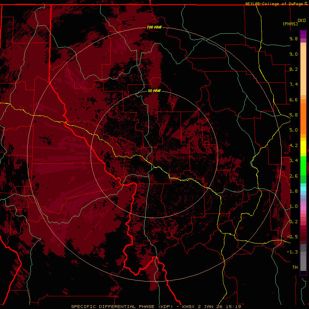Pick the orange band of the color bar
Screen dimensions: 309x309
point(303,119)
